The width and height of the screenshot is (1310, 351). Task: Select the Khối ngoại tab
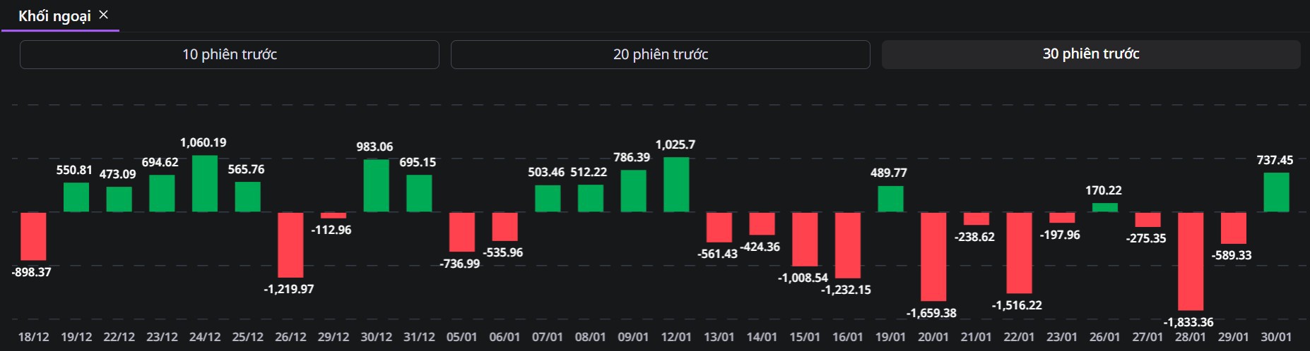[x=54, y=16]
